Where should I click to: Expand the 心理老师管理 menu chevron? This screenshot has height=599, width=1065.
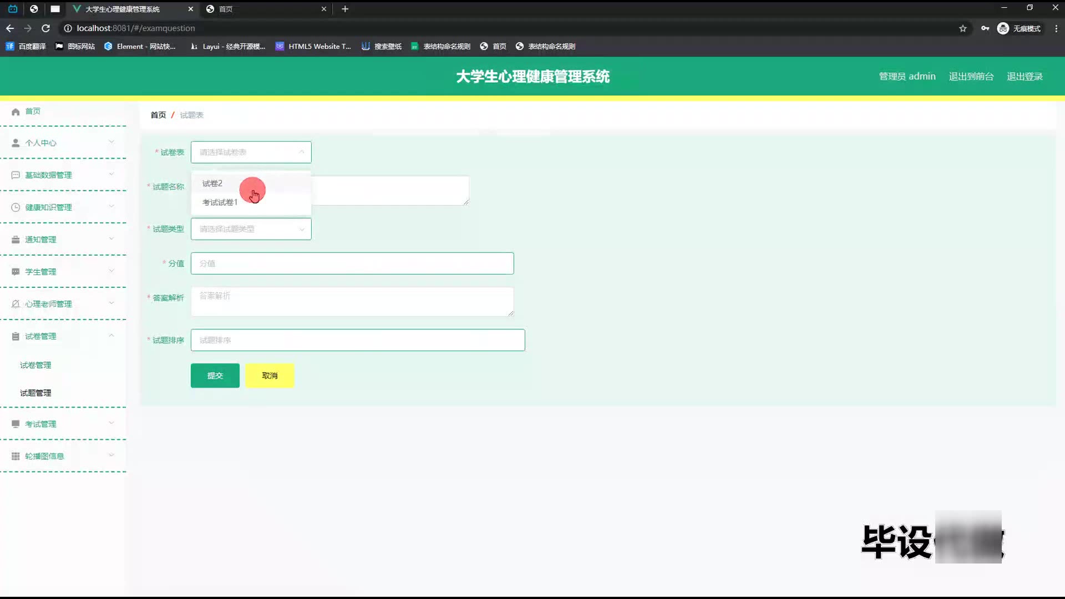(x=111, y=303)
